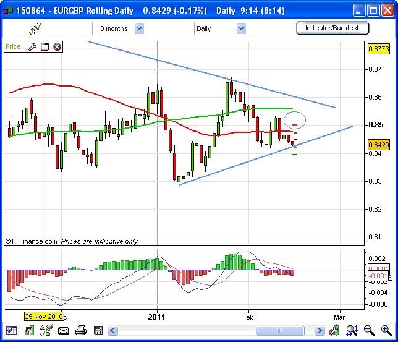
Task: Click the save chart candlestick icon
Action: coord(29,331)
